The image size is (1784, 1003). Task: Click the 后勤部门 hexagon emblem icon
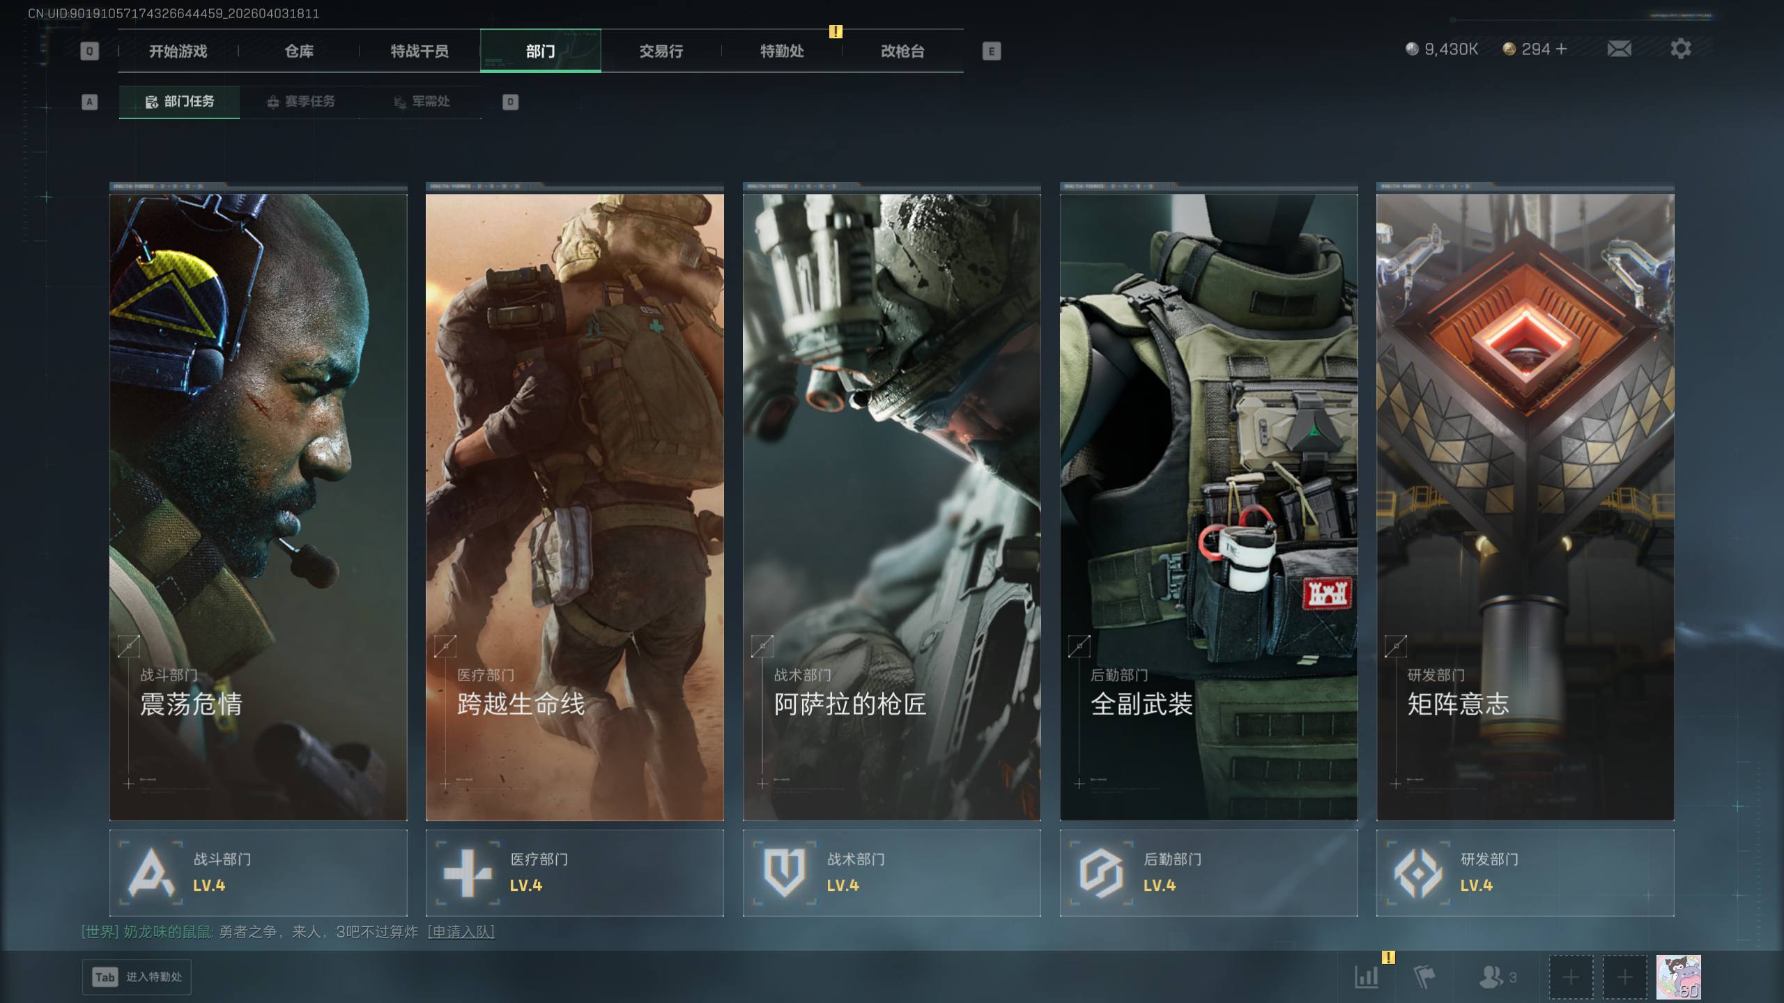pyautogui.click(x=1101, y=873)
